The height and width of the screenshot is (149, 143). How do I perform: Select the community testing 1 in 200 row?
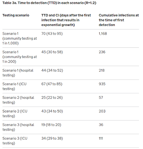71,57
